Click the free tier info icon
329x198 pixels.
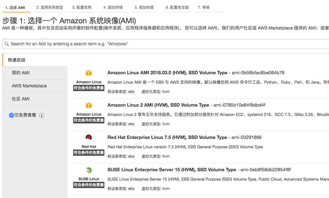(41, 115)
